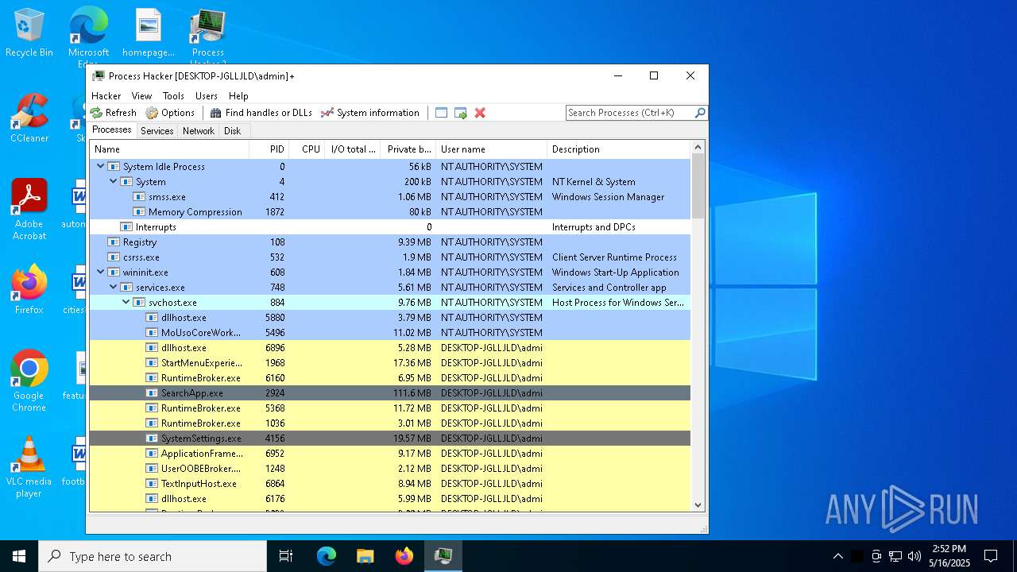Click the vertical scrollbar thumb
The width and height of the screenshot is (1017, 572).
(x=698, y=186)
